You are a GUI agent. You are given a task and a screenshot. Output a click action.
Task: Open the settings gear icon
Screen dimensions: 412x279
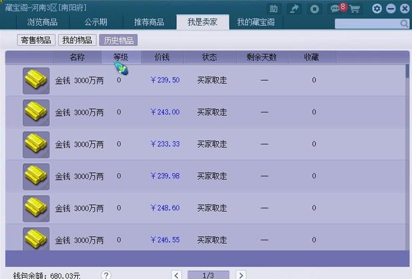[377, 9]
